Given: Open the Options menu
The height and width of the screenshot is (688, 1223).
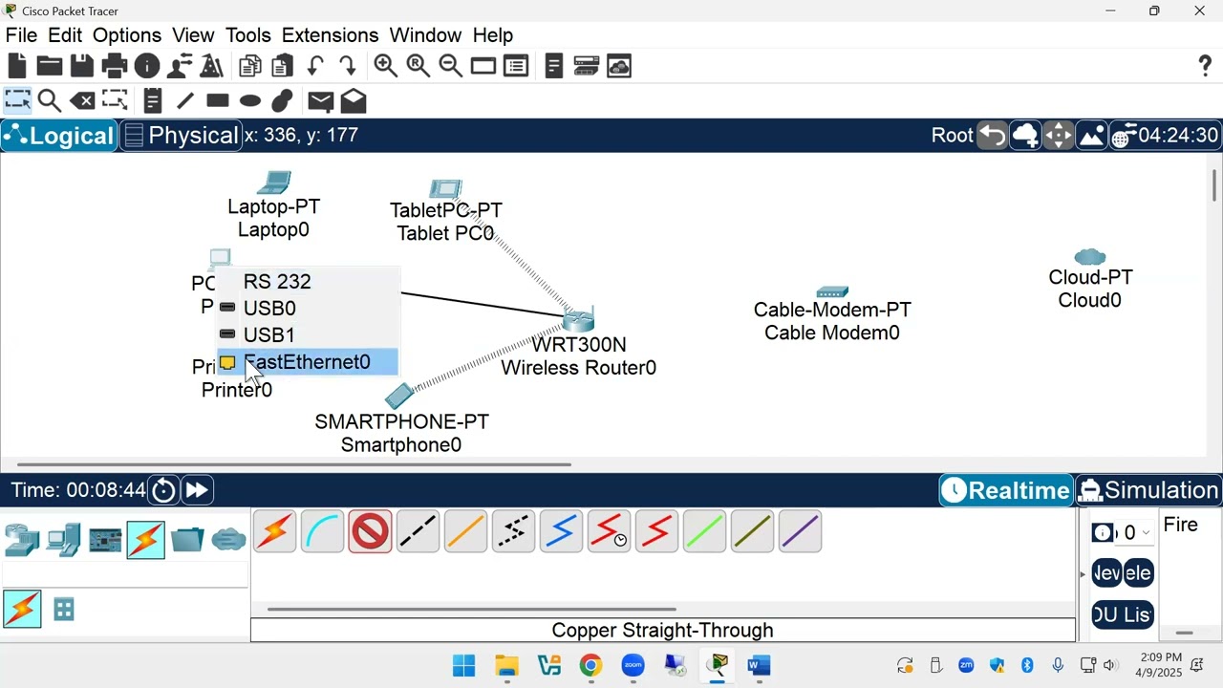Looking at the screenshot, I should tap(127, 35).
